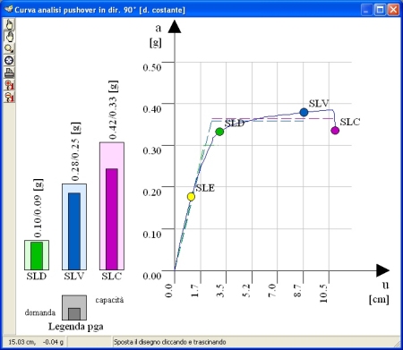
Task: Click the green SLD demand bar
Action: [x=37, y=256]
